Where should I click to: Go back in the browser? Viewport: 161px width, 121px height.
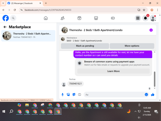4,10
